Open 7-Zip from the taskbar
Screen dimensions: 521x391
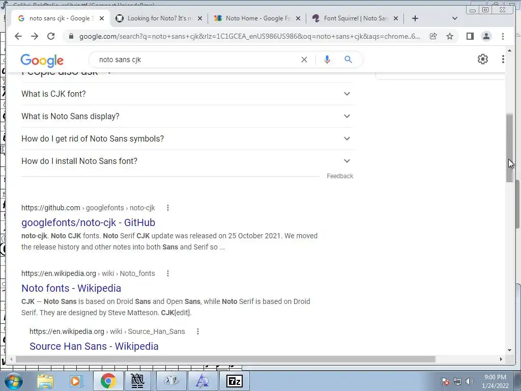pyautogui.click(x=234, y=381)
